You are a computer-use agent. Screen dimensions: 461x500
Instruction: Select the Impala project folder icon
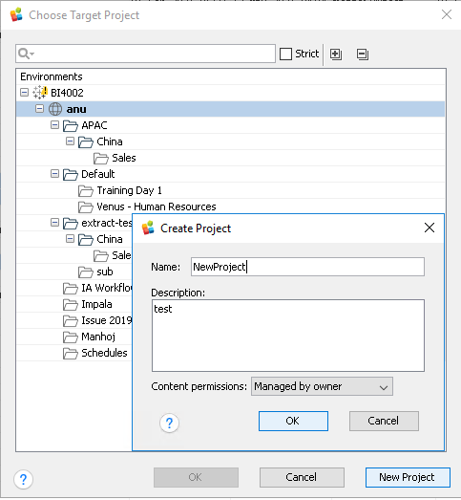coord(71,305)
